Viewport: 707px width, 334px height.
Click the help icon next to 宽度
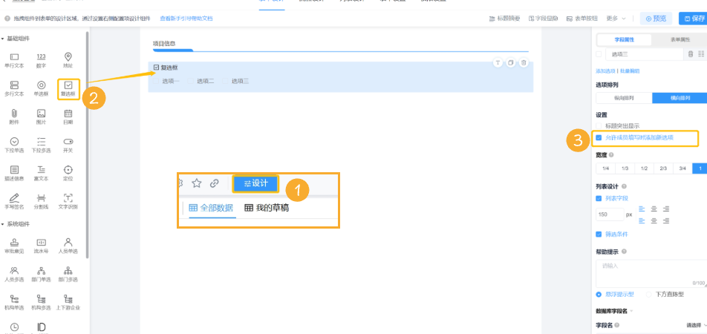click(x=611, y=155)
